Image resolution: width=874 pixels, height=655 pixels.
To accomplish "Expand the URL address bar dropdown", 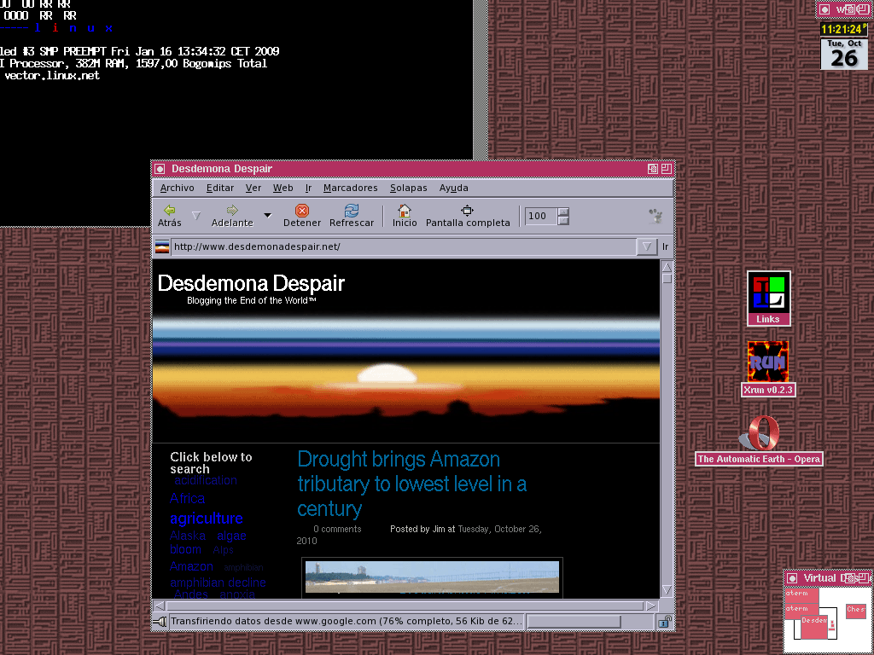I will coord(646,247).
